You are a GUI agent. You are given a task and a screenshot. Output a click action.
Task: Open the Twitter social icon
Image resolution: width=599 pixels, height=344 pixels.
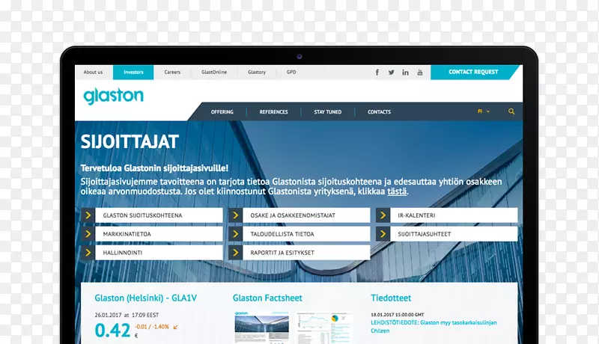pos(391,72)
